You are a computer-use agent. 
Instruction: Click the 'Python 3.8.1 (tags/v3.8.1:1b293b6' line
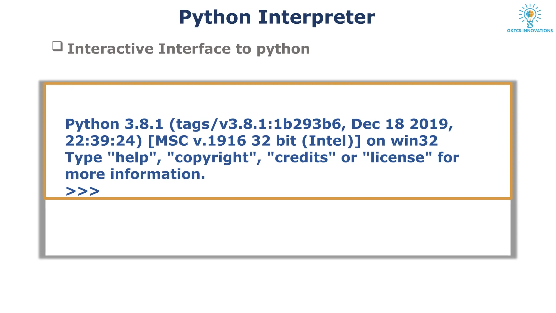click(259, 124)
